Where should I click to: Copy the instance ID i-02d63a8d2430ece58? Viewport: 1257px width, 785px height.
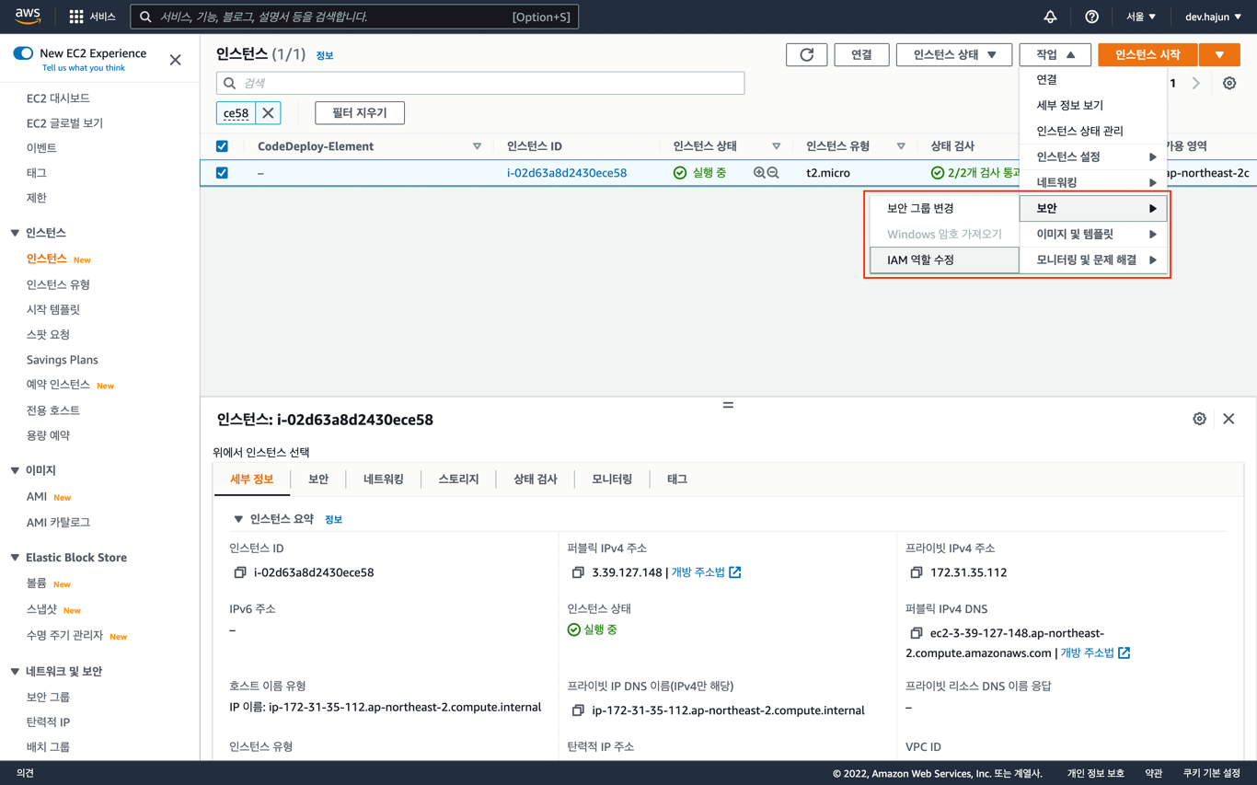tap(240, 572)
